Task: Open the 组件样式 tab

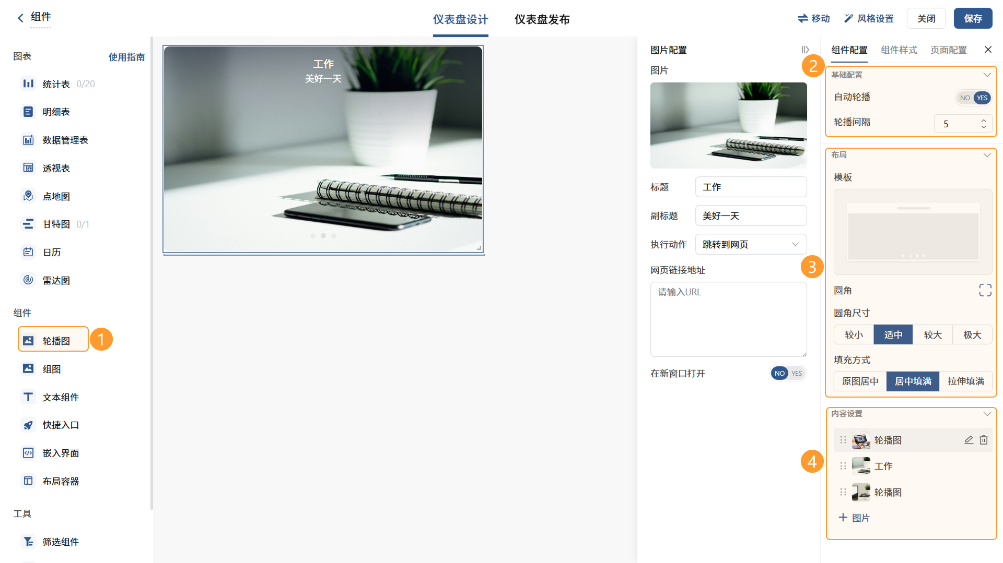Action: coord(899,50)
